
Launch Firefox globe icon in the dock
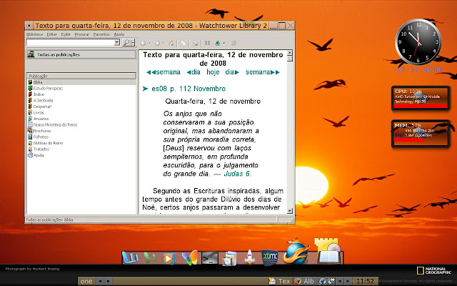click(296, 252)
